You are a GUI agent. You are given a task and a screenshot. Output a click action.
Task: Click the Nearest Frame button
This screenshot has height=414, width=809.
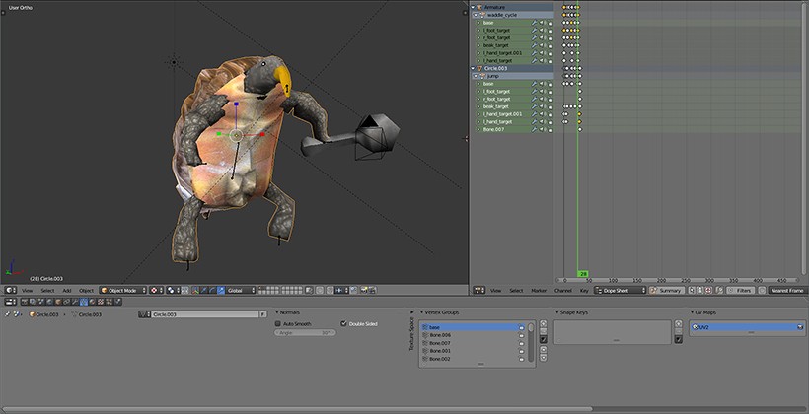click(x=786, y=290)
